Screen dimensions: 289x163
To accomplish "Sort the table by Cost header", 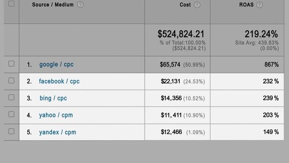I will [x=185, y=5].
